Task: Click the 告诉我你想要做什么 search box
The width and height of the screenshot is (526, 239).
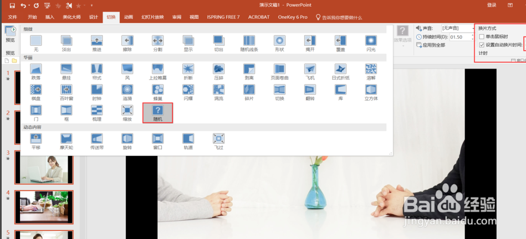Action: coord(339,17)
